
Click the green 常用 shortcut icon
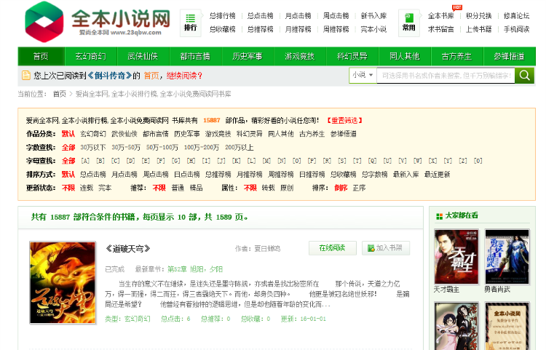pyautogui.click(x=409, y=23)
